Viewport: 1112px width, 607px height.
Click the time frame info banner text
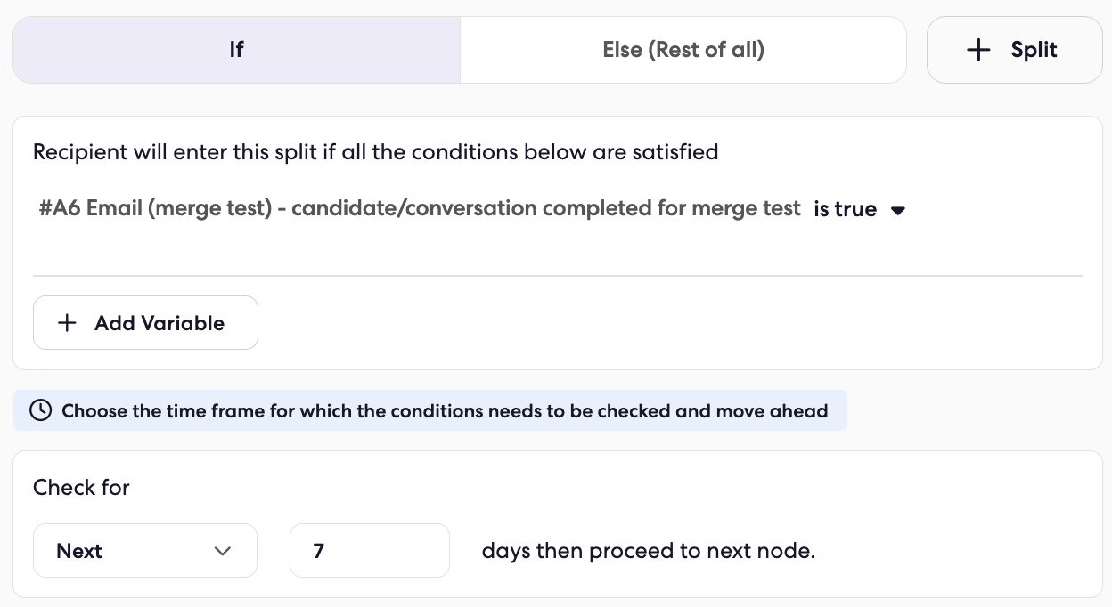tap(445, 411)
